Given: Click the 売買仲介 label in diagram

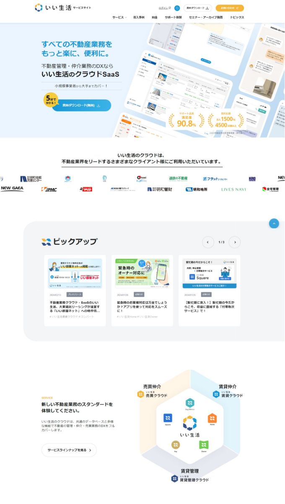Looking at the screenshot, I should tap(152, 387).
